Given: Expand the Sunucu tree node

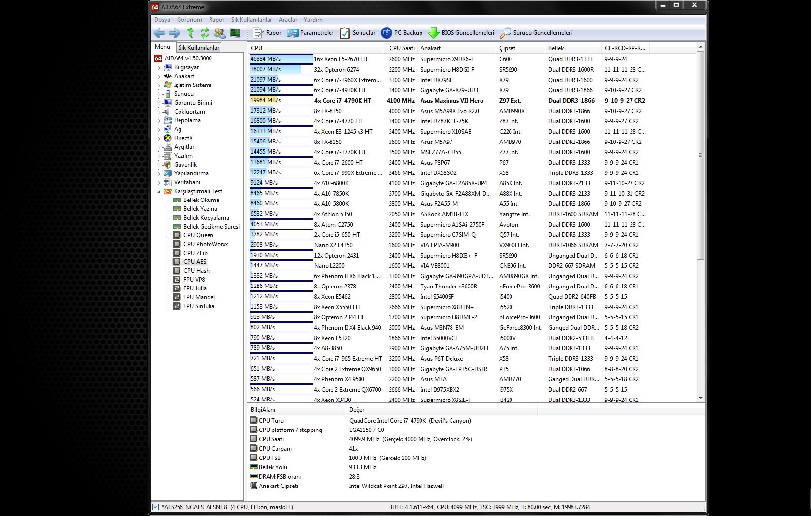Looking at the screenshot, I should click(x=159, y=94).
